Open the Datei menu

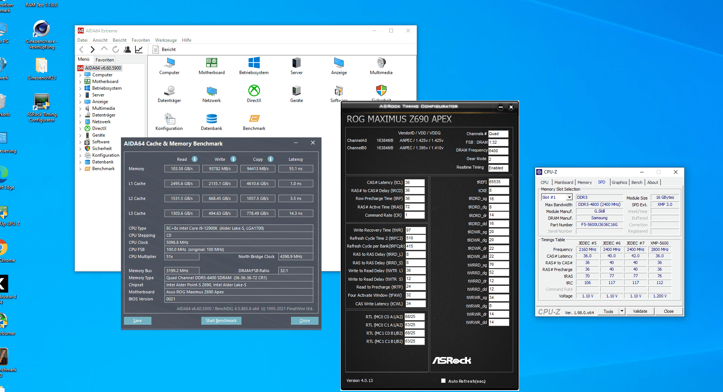point(82,40)
